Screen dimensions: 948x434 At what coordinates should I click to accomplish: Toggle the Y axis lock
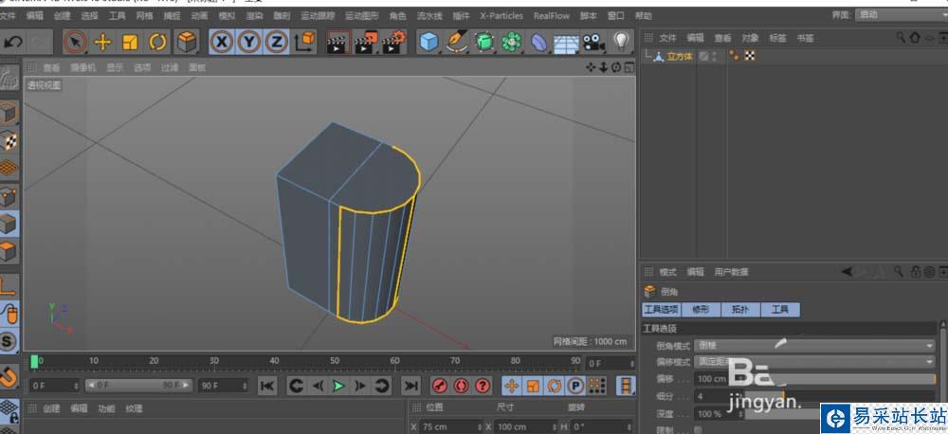coord(248,42)
